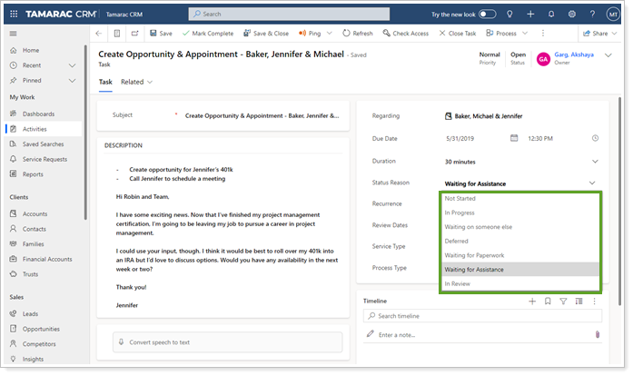
Task: Expand the Duration dropdown
Action: (595, 161)
